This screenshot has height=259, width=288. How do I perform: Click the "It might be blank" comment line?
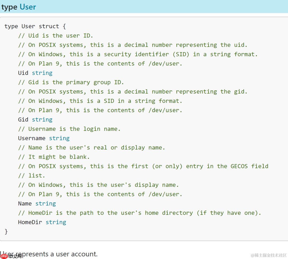point(54,157)
